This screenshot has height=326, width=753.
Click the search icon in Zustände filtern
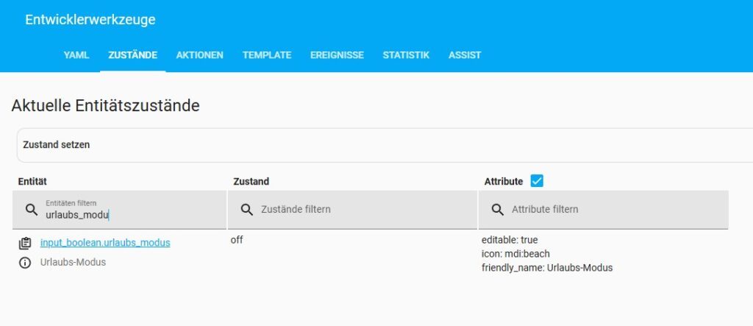click(247, 210)
